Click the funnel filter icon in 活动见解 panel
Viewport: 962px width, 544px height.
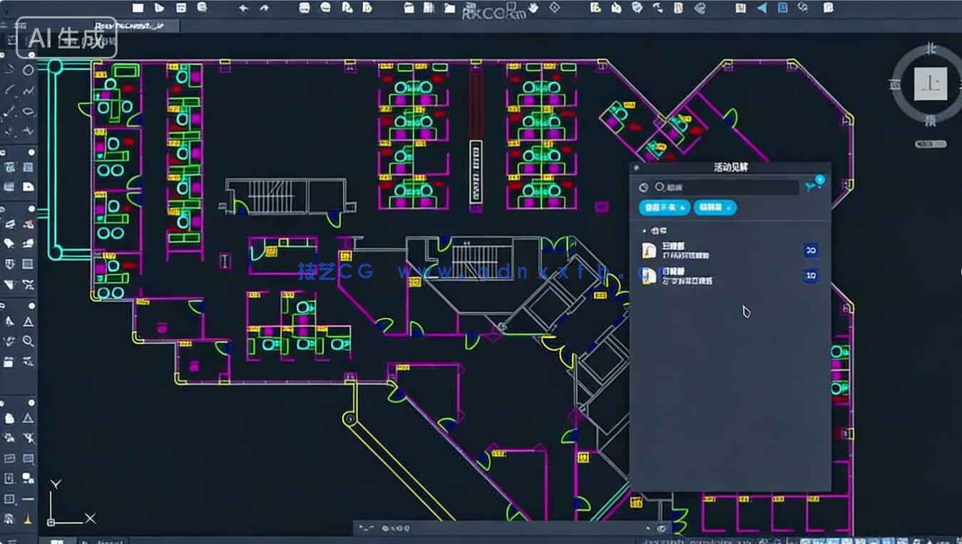coord(809,187)
